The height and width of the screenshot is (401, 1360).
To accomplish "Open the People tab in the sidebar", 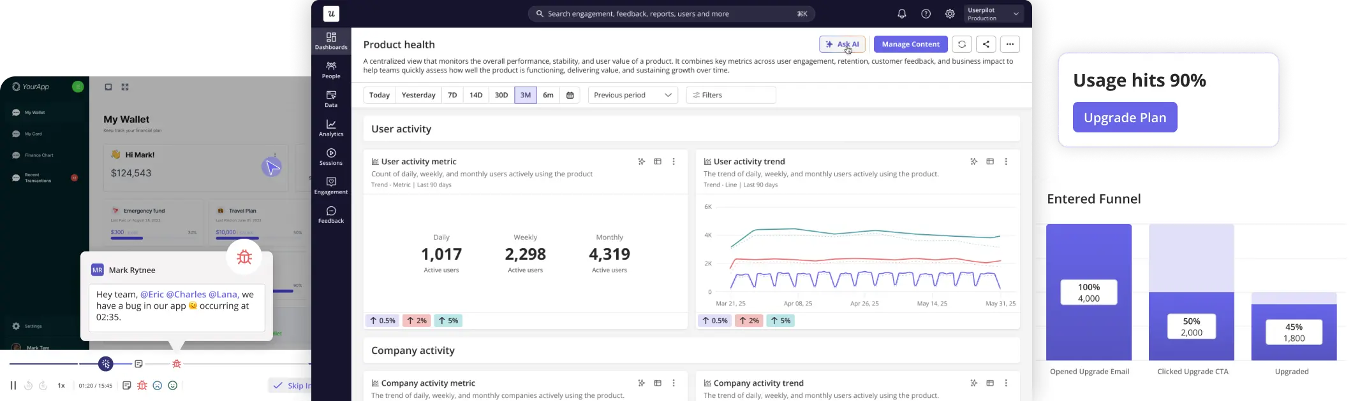I will 331,70.
